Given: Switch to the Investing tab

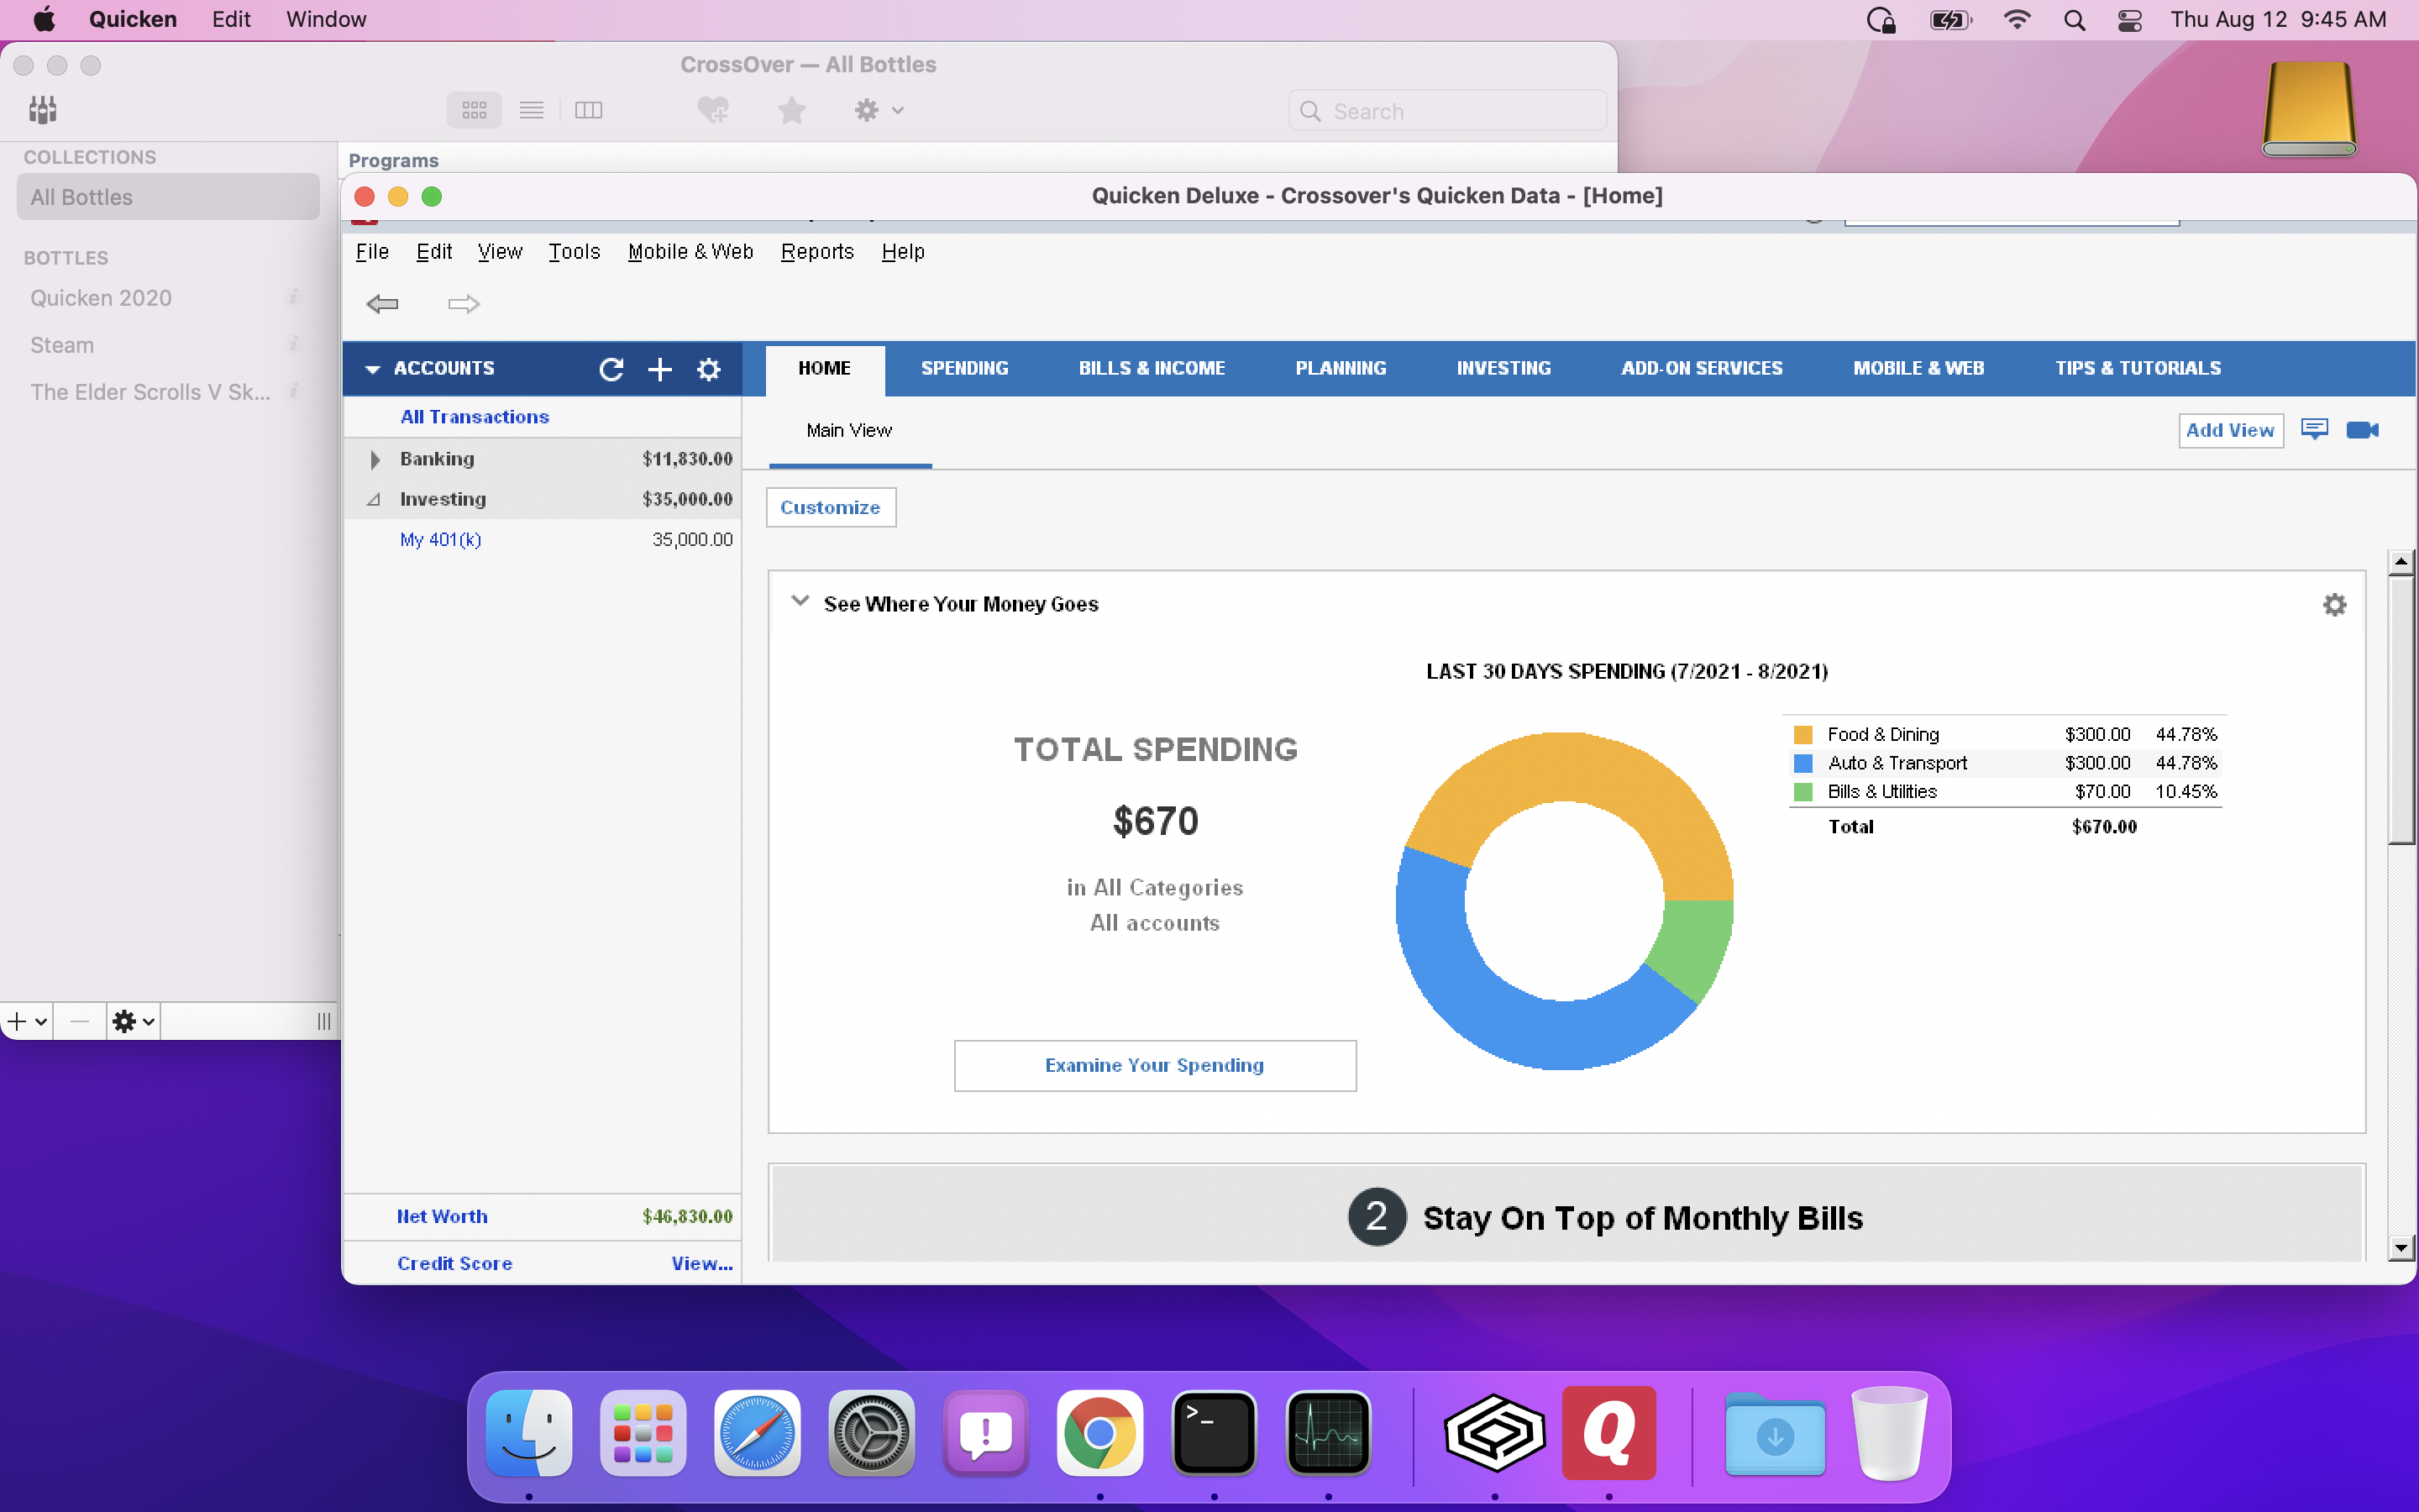Looking at the screenshot, I should [1503, 368].
